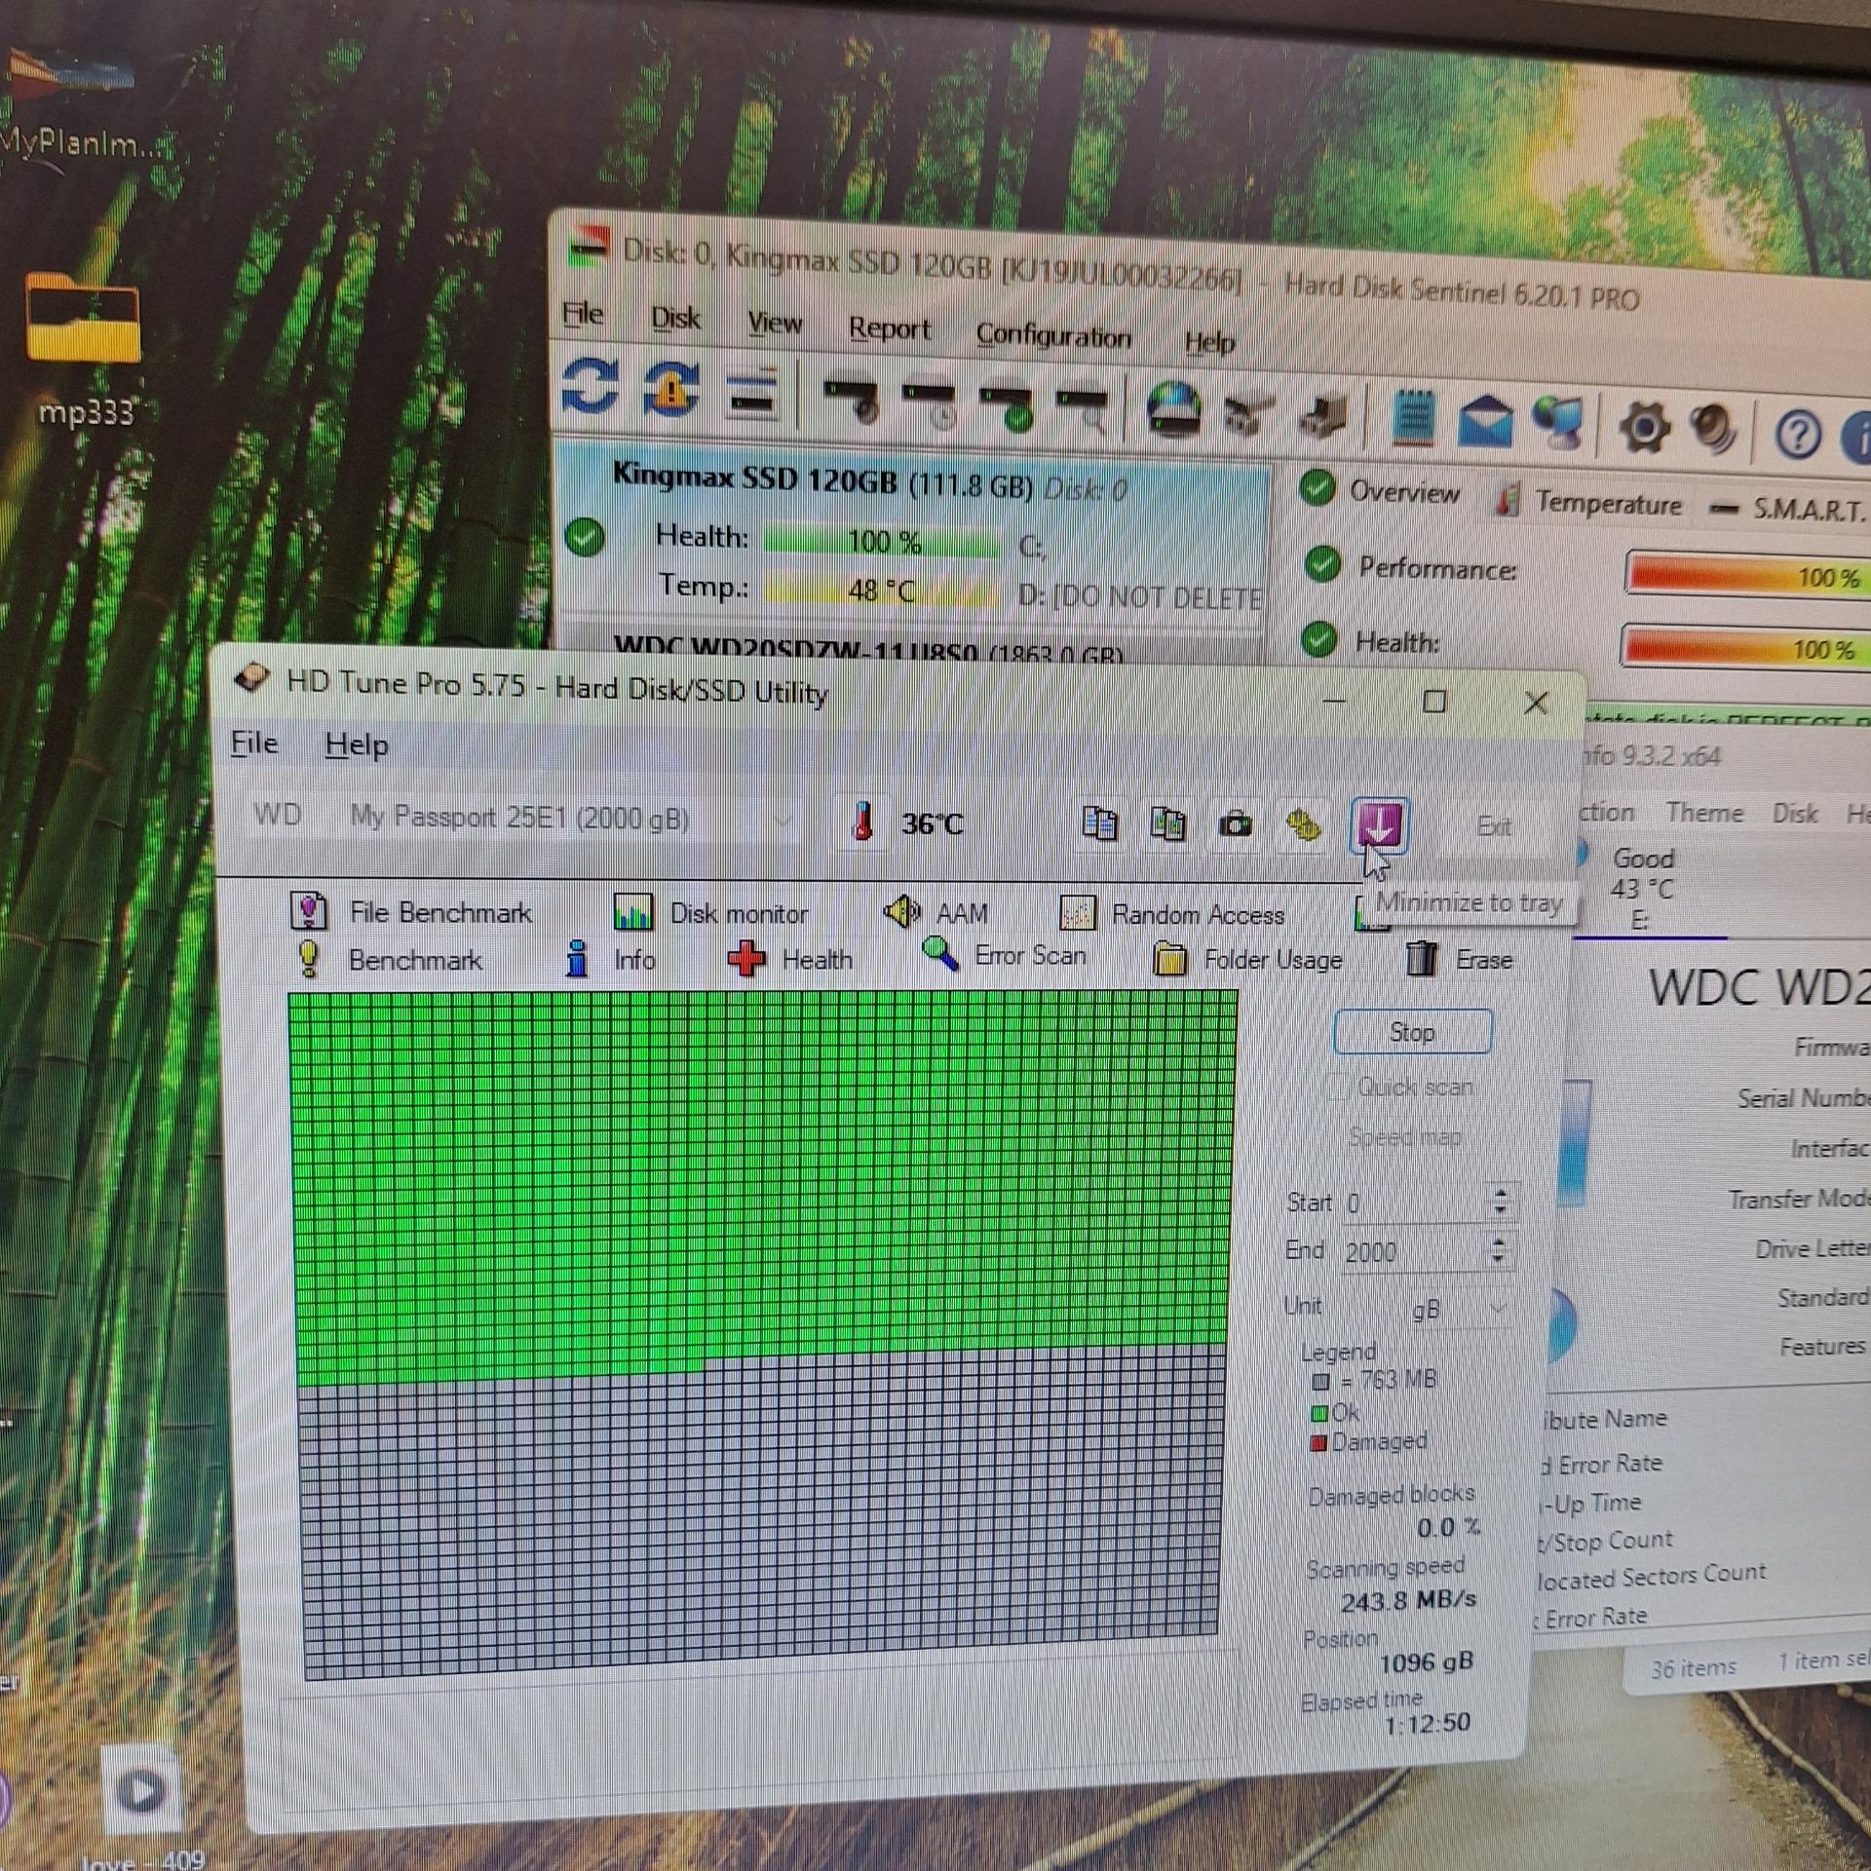Click the camera screenshot icon in HD Tune
The height and width of the screenshot is (1871, 1871).
coord(1236,825)
